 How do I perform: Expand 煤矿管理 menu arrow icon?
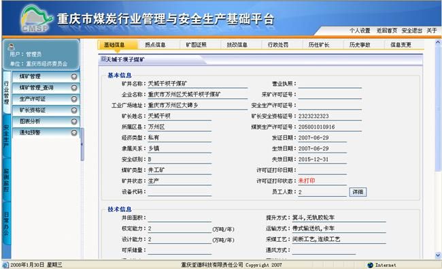[x=74, y=76]
